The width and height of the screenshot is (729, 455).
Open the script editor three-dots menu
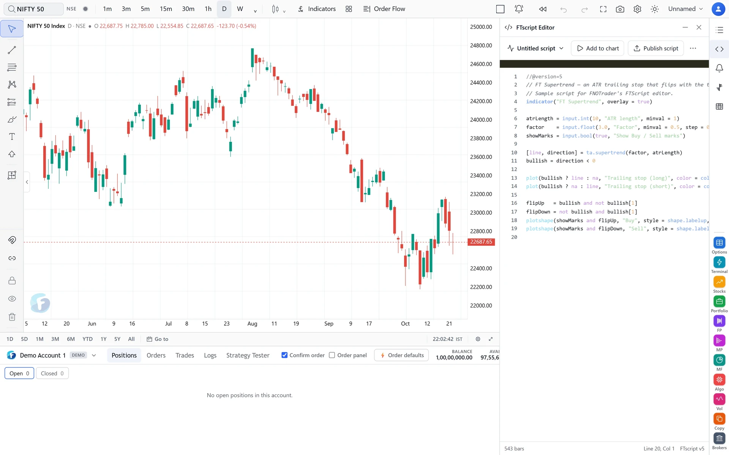[x=693, y=49]
